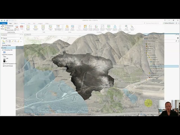Run the Pairwise Clip tool
Image resolution: width=180 pixels, height=135 pixels.
[51, 28]
